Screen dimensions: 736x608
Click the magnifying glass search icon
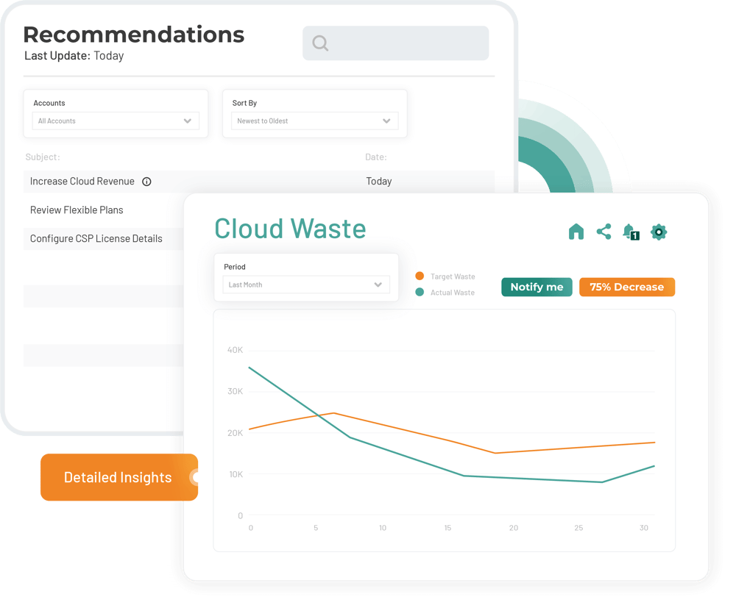[x=320, y=43]
